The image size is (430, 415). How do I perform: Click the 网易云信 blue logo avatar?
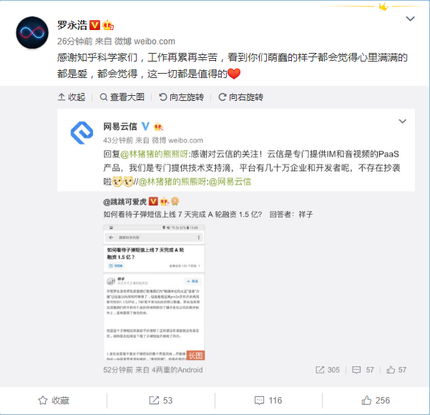[x=82, y=133]
